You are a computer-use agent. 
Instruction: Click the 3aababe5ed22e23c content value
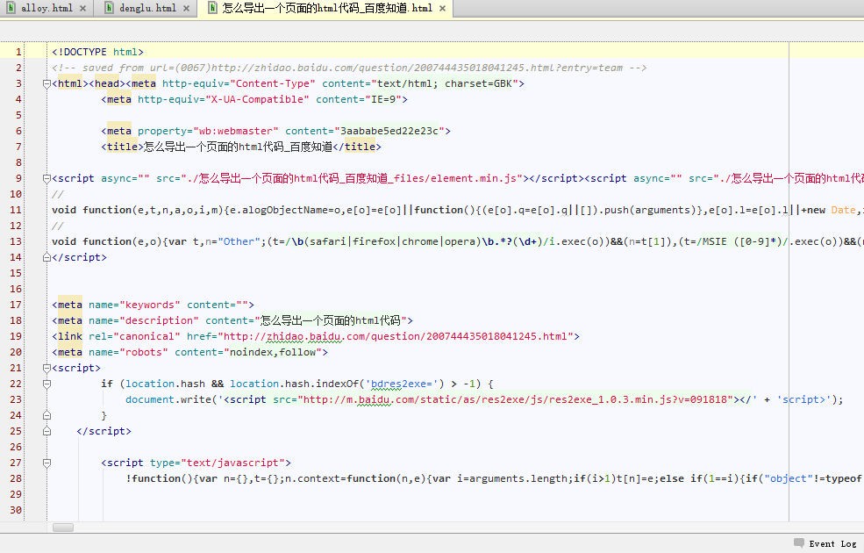pos(389,131)
